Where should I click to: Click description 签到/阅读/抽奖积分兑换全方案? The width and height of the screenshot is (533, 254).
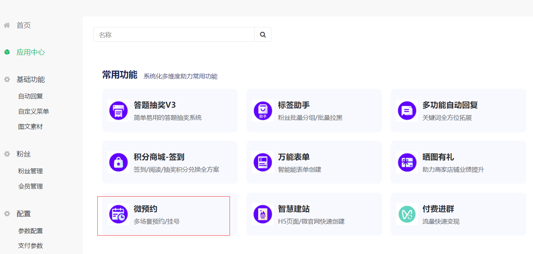176,169
